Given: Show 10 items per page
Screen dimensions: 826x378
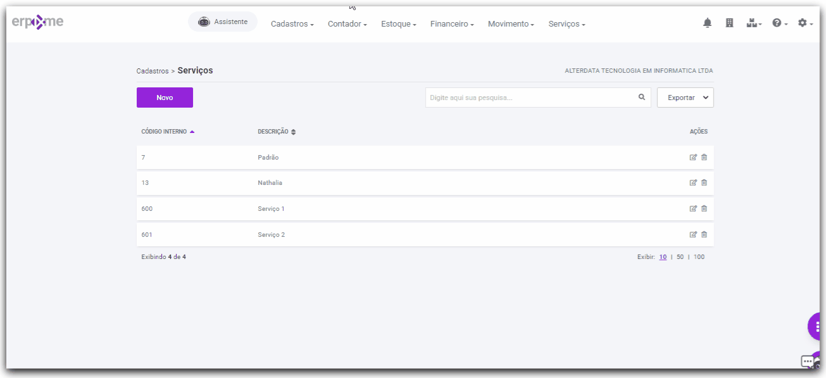Looking at the screenshot, I should coord(663,257).
